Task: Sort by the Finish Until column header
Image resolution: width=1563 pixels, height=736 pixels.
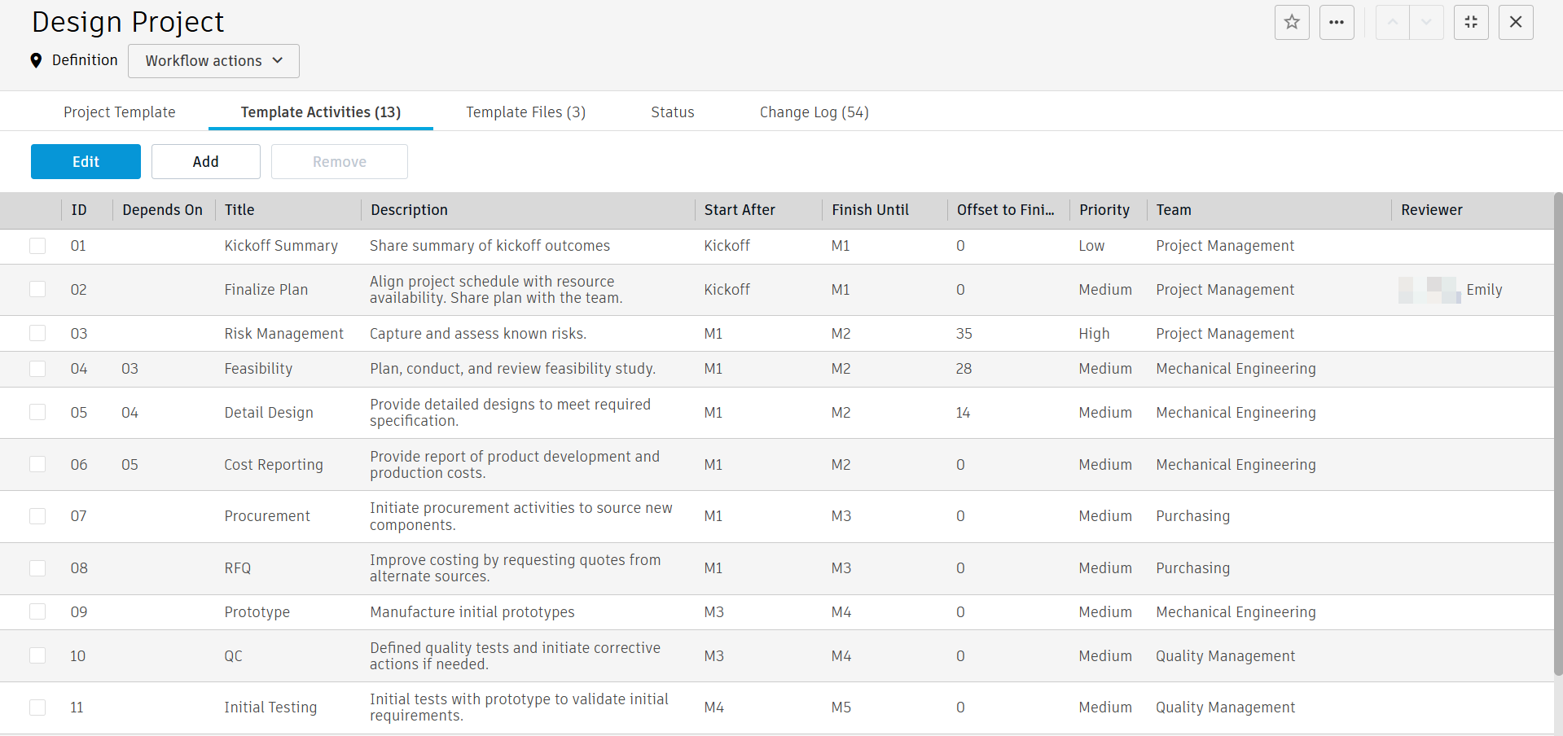Action: (x=870, y=210)
